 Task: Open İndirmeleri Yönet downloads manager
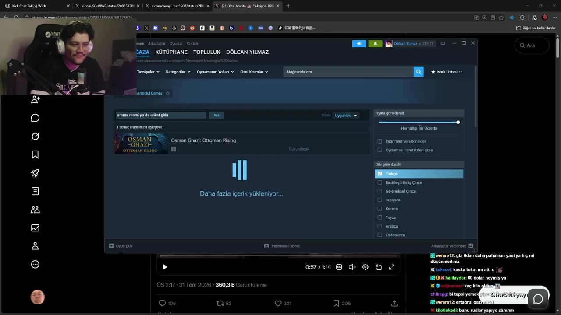click(282, 246)
